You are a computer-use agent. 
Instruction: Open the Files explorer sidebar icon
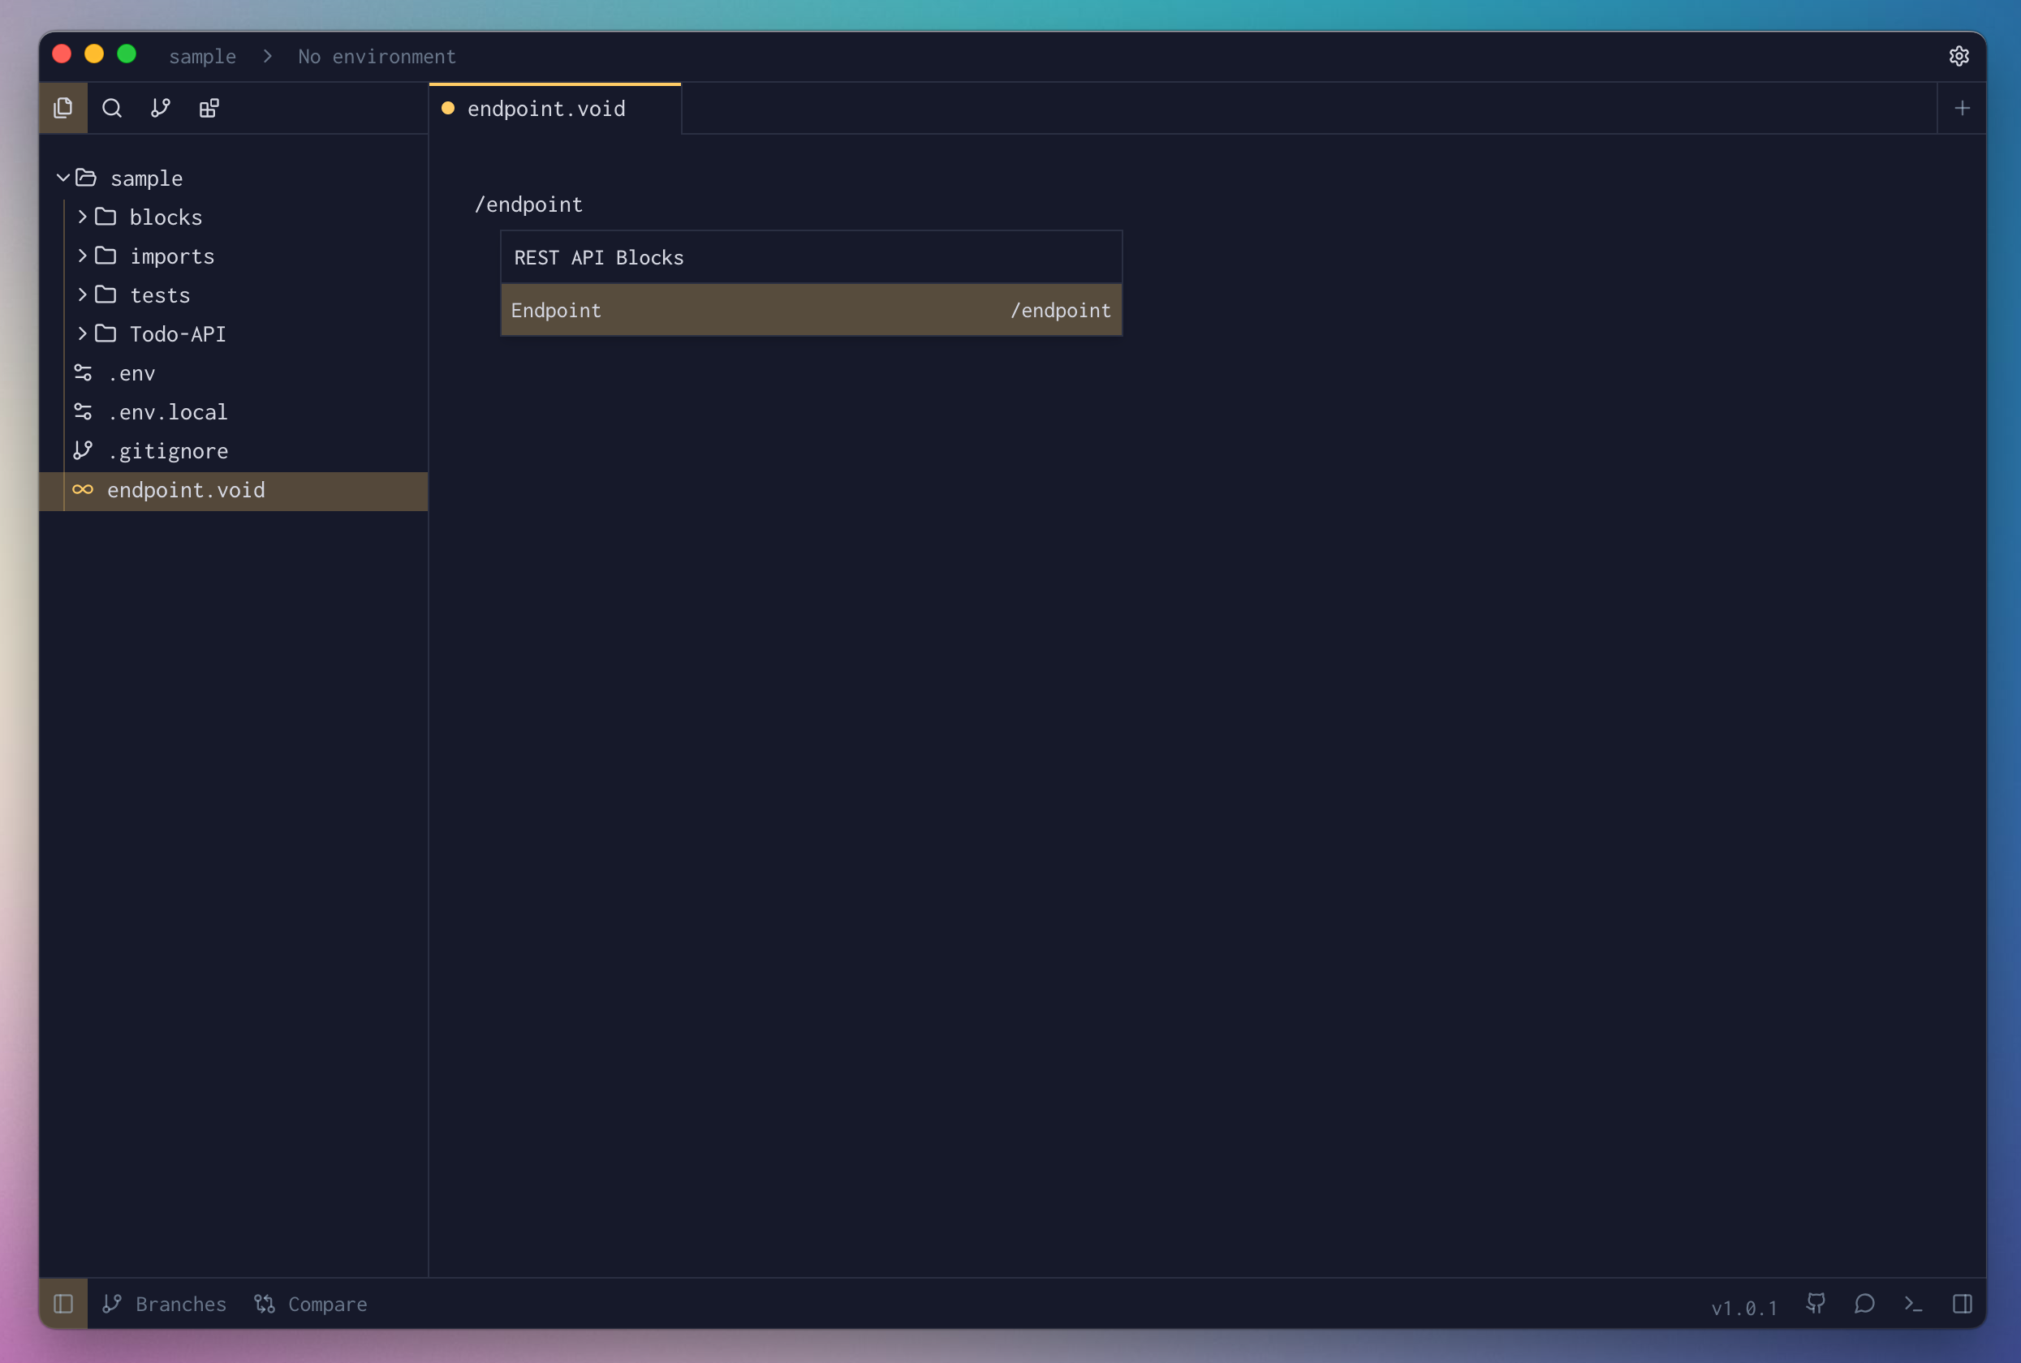point(62,108)
